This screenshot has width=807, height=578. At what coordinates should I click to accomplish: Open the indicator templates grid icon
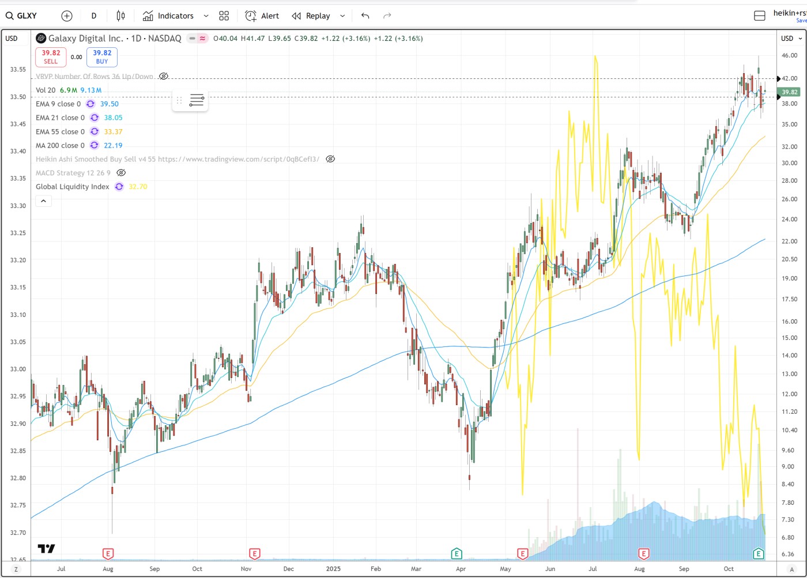(x=224, y=16)
